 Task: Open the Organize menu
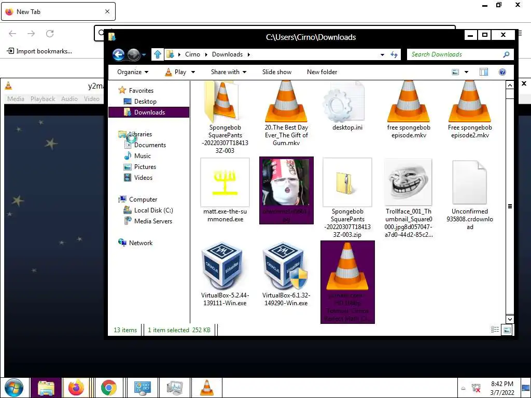133,72
